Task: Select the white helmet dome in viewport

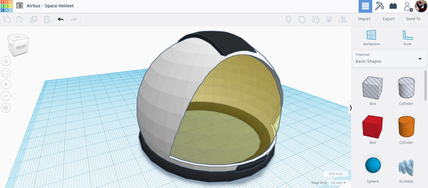Action: (166, 90)
